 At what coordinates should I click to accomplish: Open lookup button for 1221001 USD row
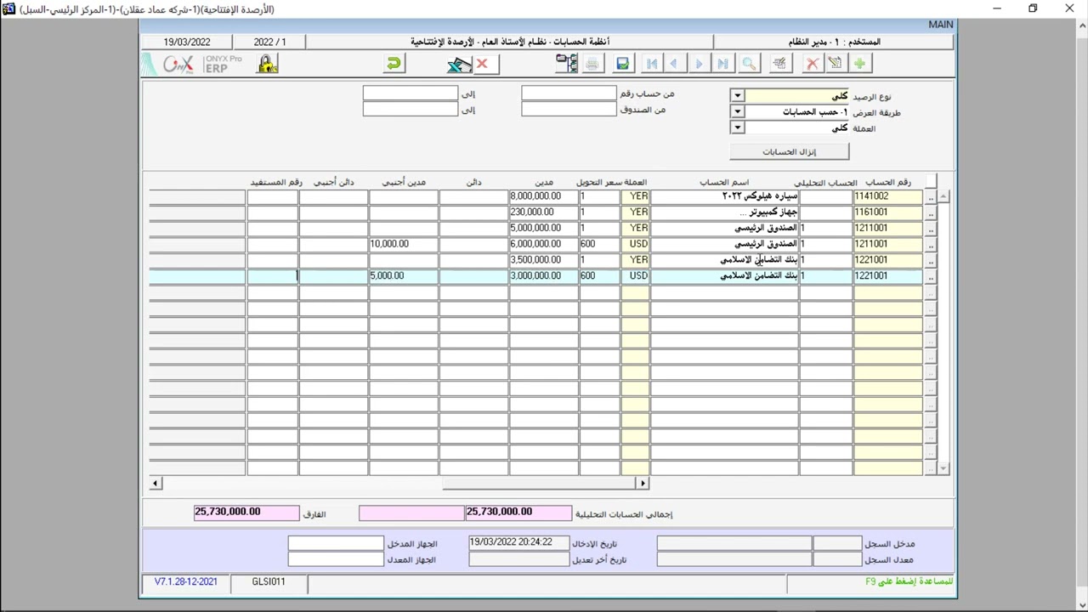tap(931, 276)
